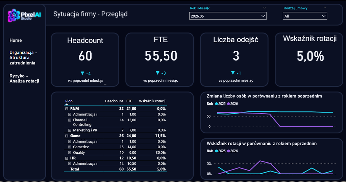Click 2025 legend marker in Zmiana liczby osób chart

217,104
